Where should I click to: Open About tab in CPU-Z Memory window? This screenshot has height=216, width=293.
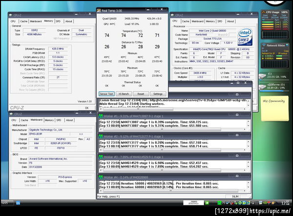click(68, 21)
